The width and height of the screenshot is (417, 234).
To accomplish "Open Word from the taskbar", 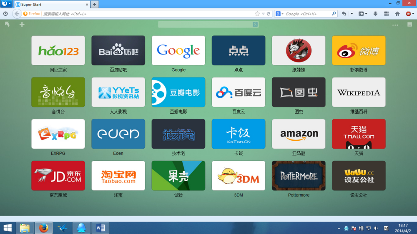I will 100,228.
